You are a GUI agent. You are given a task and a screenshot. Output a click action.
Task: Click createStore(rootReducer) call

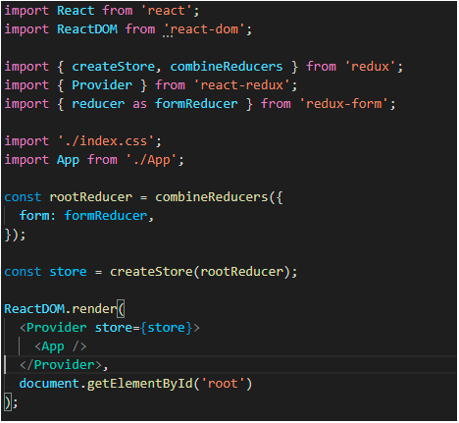200,272
